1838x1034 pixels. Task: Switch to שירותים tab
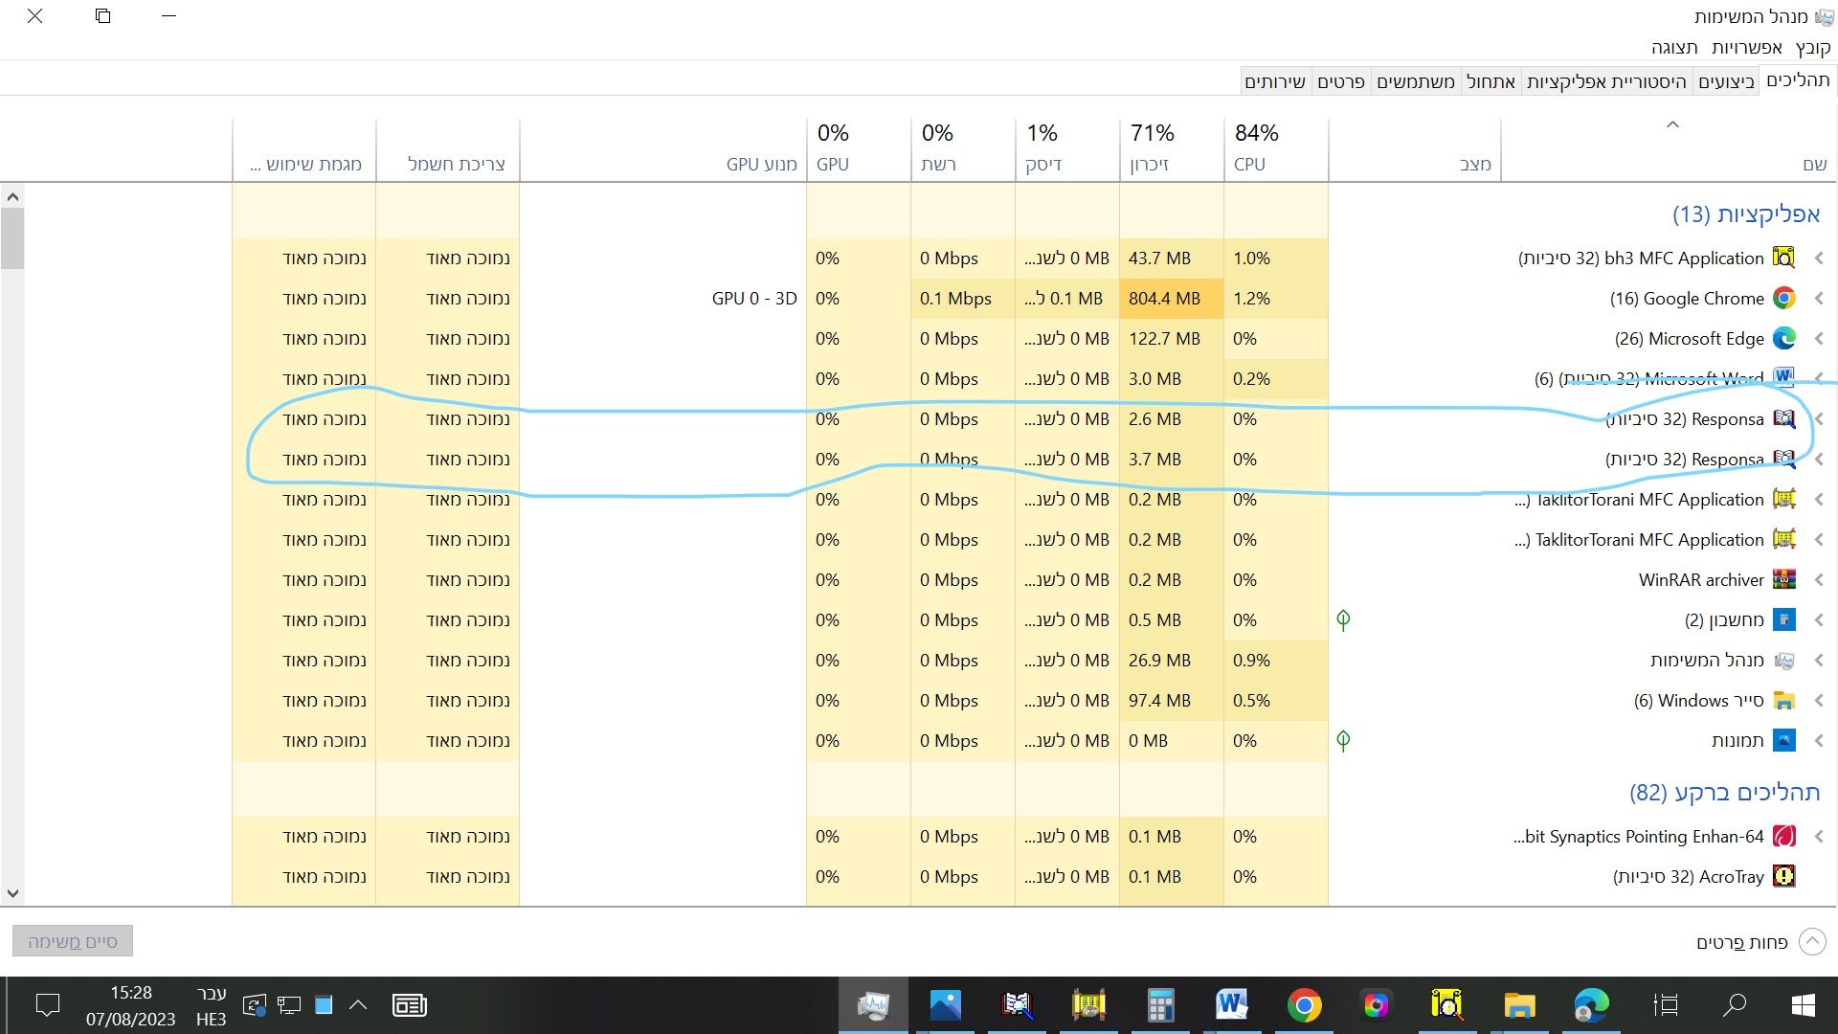[x=1275, y=81]
